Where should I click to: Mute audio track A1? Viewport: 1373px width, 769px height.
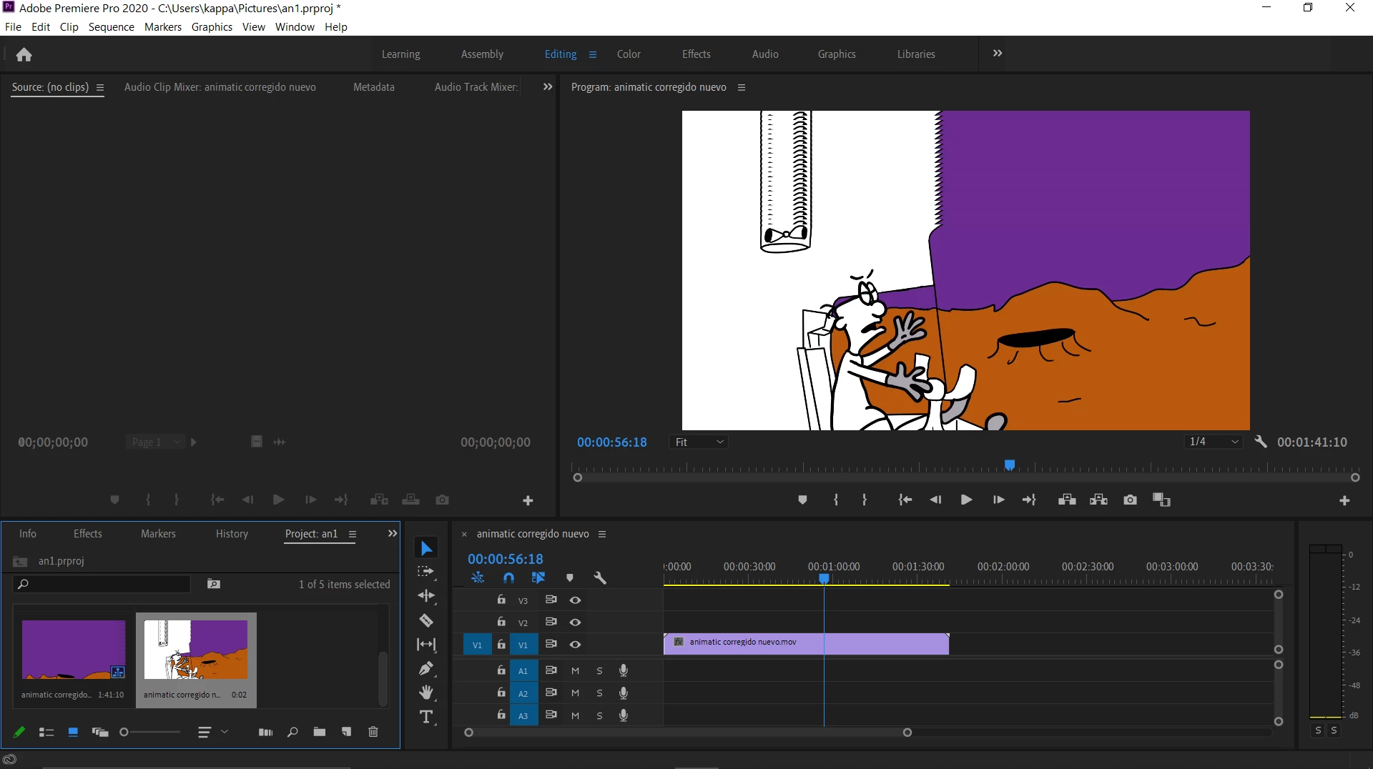[575, 670]
